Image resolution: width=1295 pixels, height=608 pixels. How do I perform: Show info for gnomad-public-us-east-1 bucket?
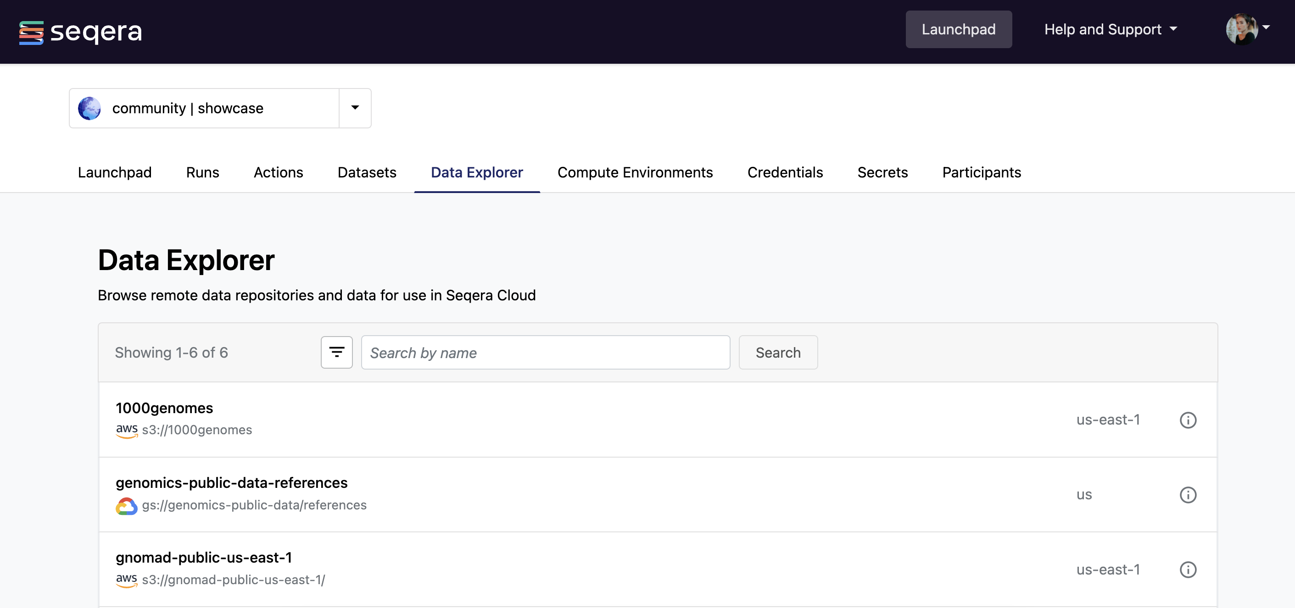point(1188,570)
